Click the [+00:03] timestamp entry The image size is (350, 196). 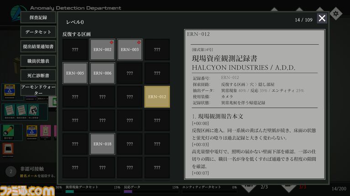(200, 145)
